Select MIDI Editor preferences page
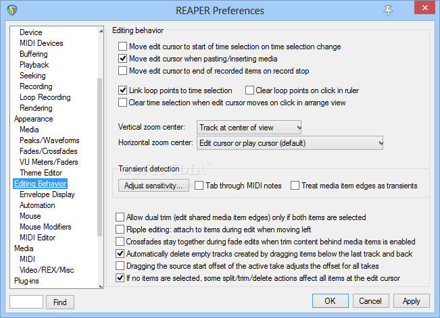The image size is (440, 318). 37,238
